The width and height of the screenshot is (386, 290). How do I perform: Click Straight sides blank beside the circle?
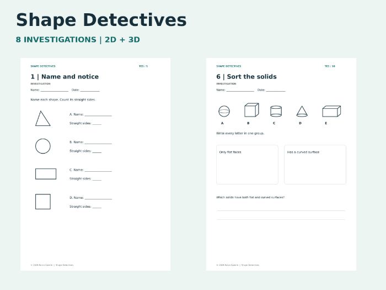(97, 151)
